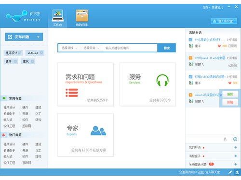
Task: Select 嵌入式 under 常用标签
Action: click(x=8, y=120)
